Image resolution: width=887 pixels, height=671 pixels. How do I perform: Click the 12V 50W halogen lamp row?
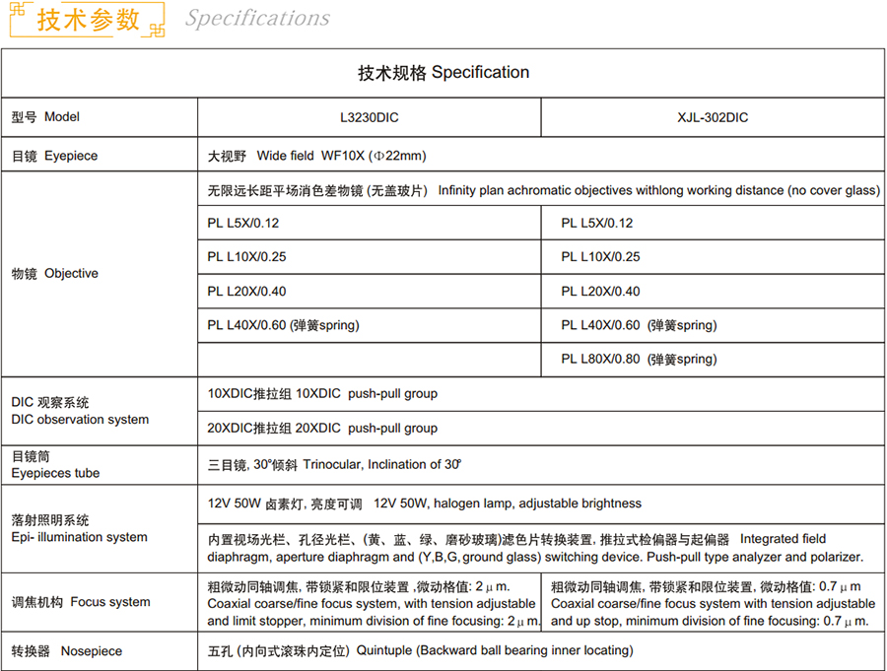[x=424, y=503]
